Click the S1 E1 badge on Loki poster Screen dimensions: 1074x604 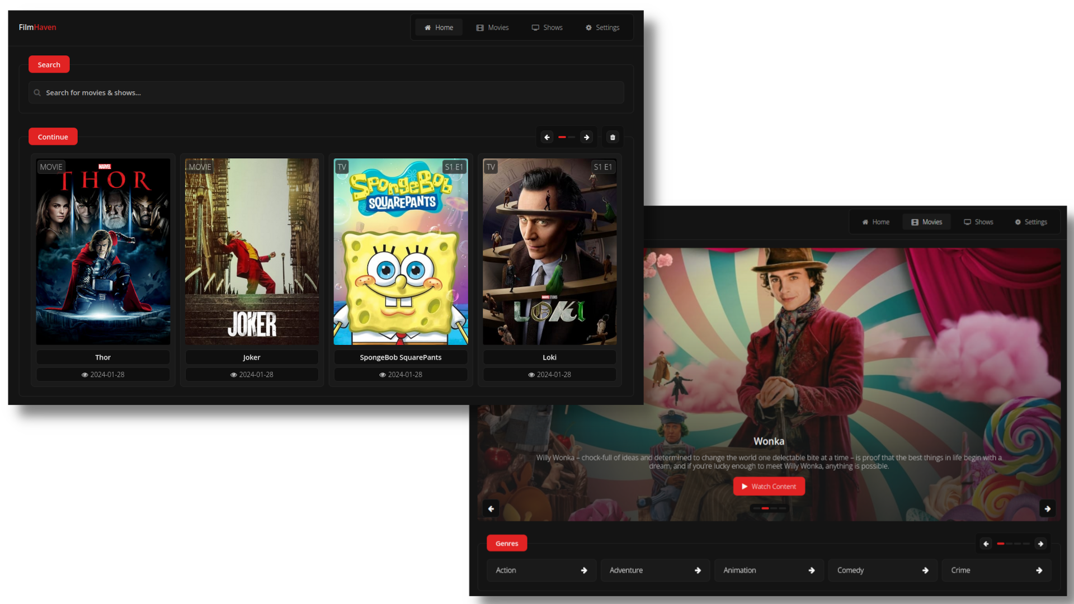click(603, 167)
